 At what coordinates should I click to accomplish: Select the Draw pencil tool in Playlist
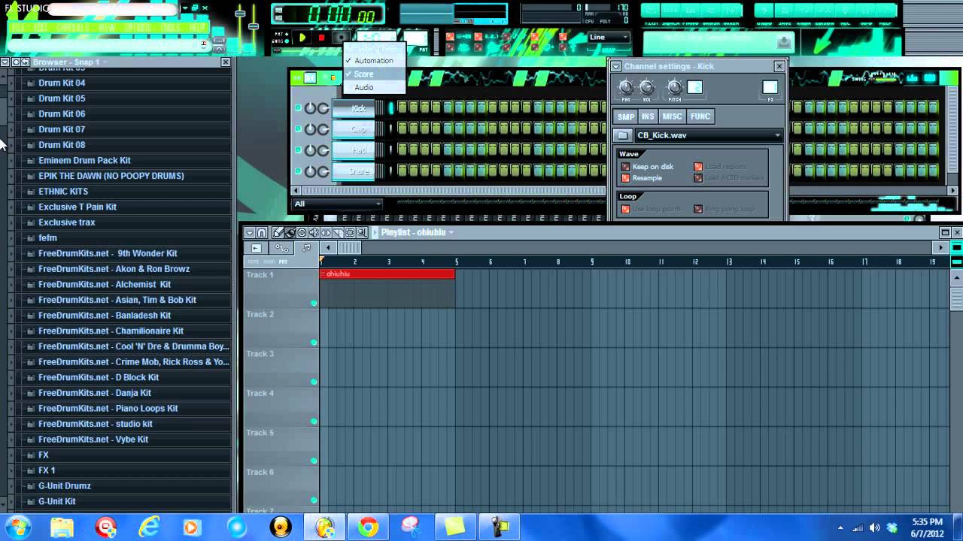click(278, 233)
